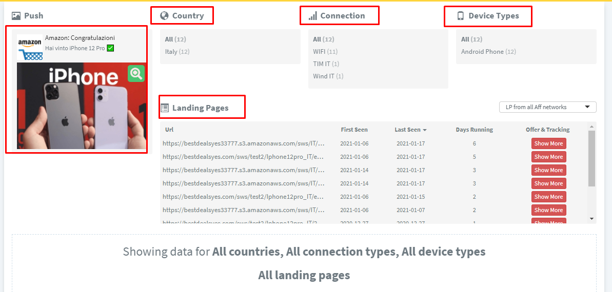Click the Amazon cart logo thumbnail
The image size is (612, 292).
[30, 48]
